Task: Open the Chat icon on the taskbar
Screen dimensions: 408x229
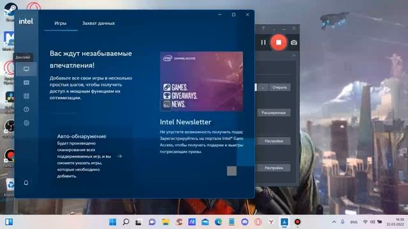Action: [152, 222]
